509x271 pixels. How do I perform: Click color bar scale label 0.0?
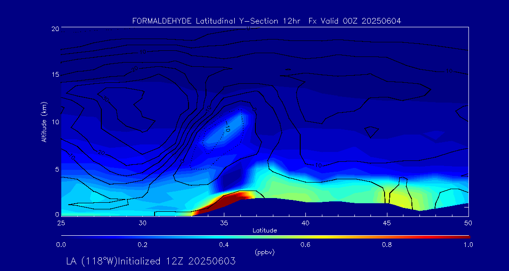pyautogui.click(x=61, y=245)
